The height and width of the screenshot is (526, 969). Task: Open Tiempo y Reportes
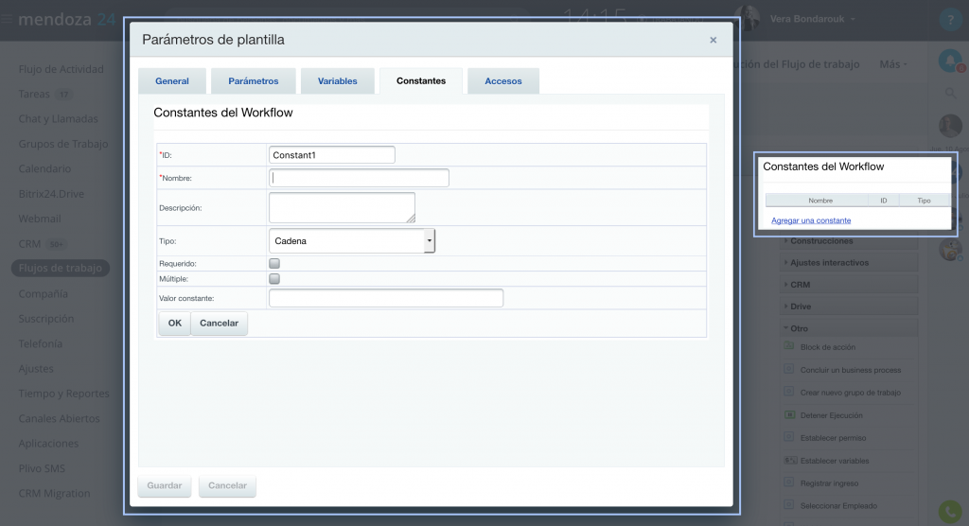click(x=63, y=394)
